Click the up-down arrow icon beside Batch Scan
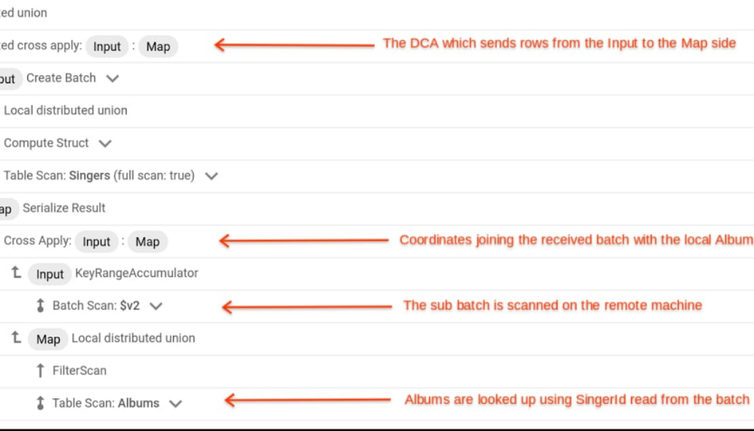 [x=40, y=306]
